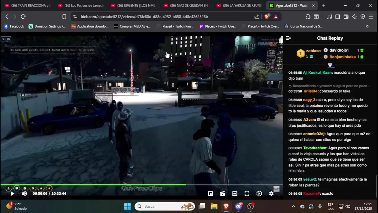Image resolution: width=378 pixels, height=213 pixels.
Task: Click the reply reference "Respondiendo a yesuv2"
Action: 329,86
